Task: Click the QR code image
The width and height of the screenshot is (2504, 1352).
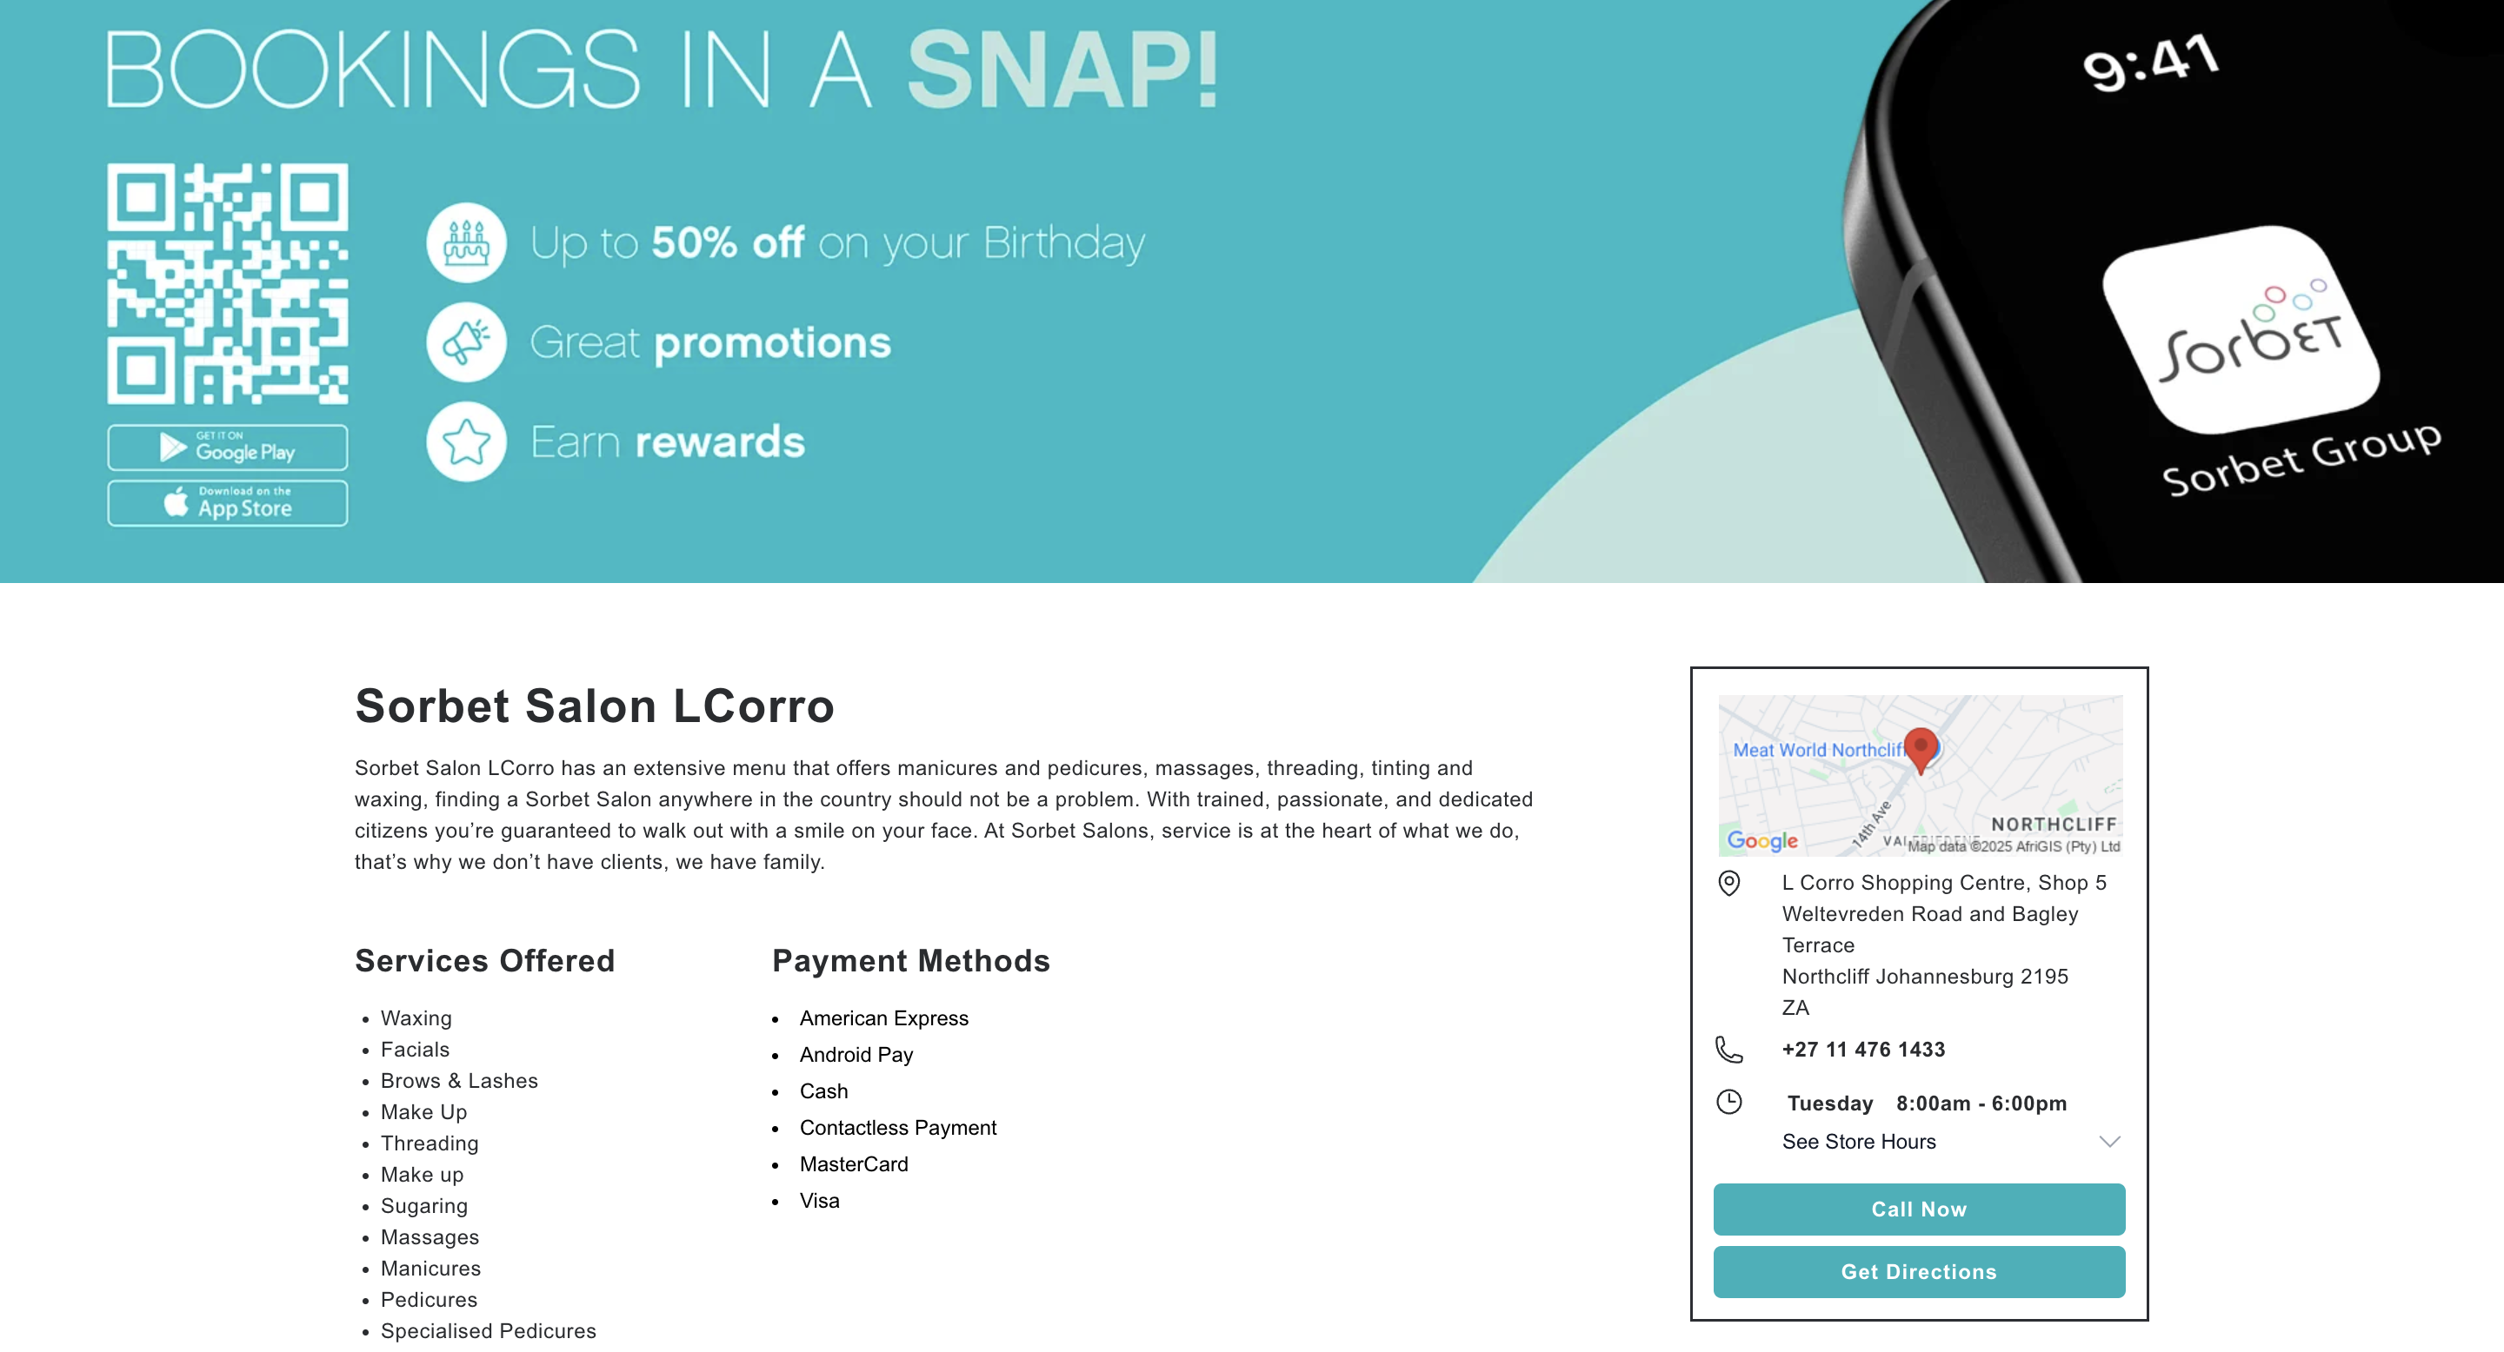Action: pos(228,282)
